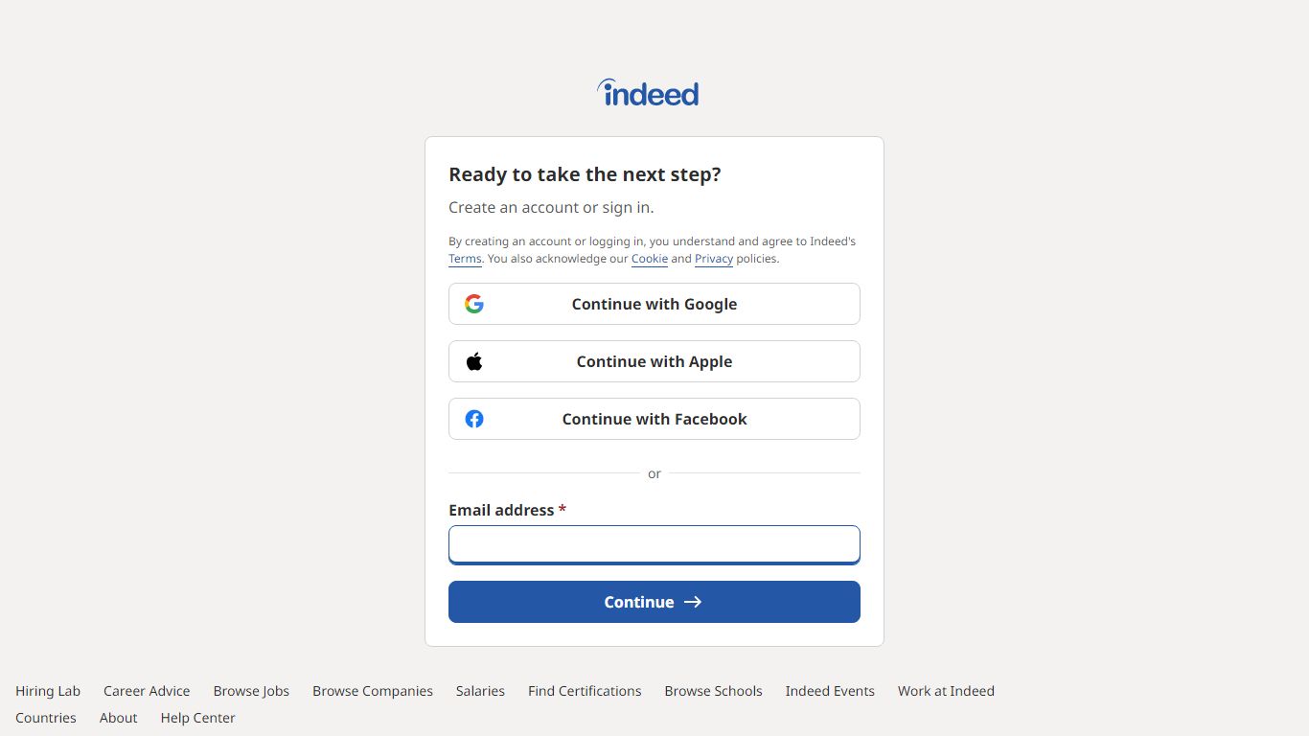This screenshot has height=736, width=1309.
Task: Choose Continue with Apple
Action: point(654,361)
